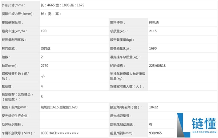Screen dimensions: 218x138
Task: Click the 钢板弹簧片数 label
Action: tap(15, 76)
